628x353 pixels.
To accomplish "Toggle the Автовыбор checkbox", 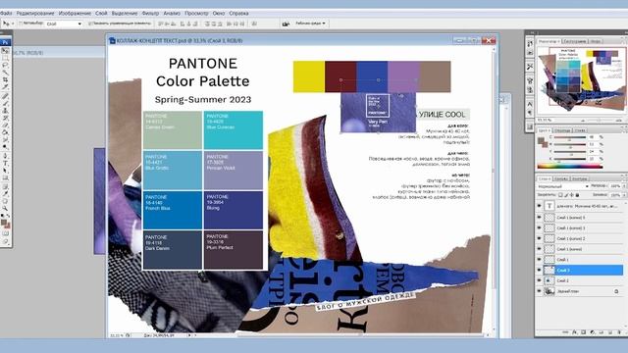I will click(21, 24).
